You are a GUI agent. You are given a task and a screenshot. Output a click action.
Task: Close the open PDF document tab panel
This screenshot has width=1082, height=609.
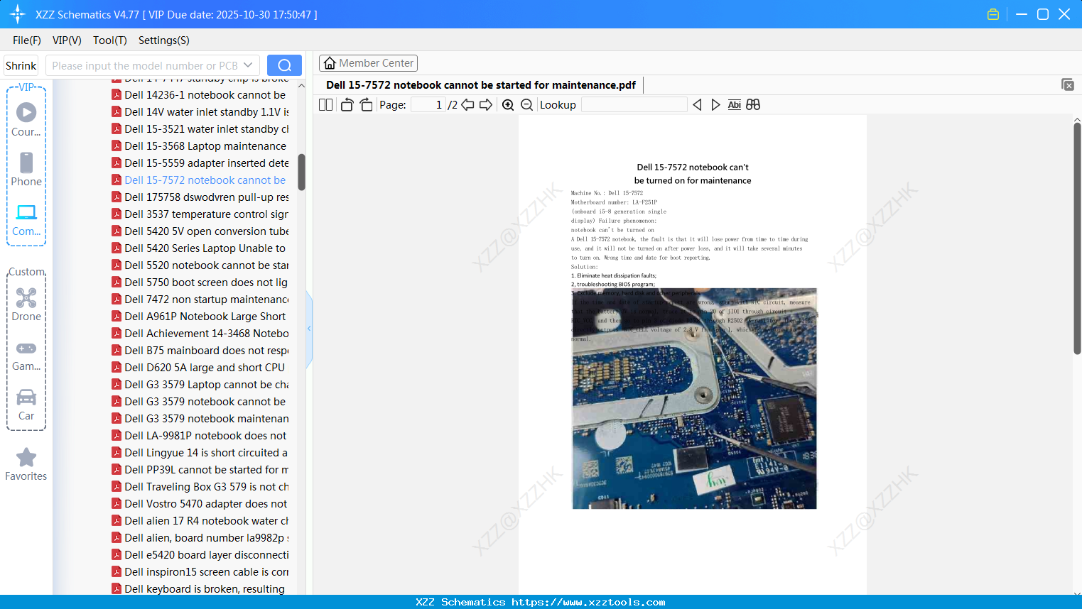point(1068,84)
